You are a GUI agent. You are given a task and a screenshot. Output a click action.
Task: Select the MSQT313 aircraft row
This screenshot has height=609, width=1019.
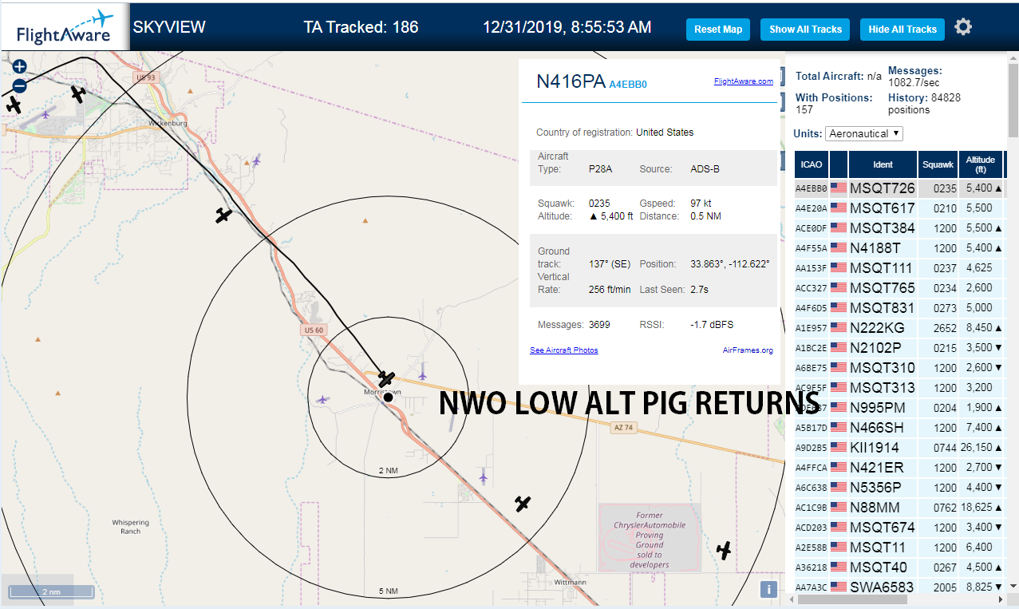click(899, 388)
